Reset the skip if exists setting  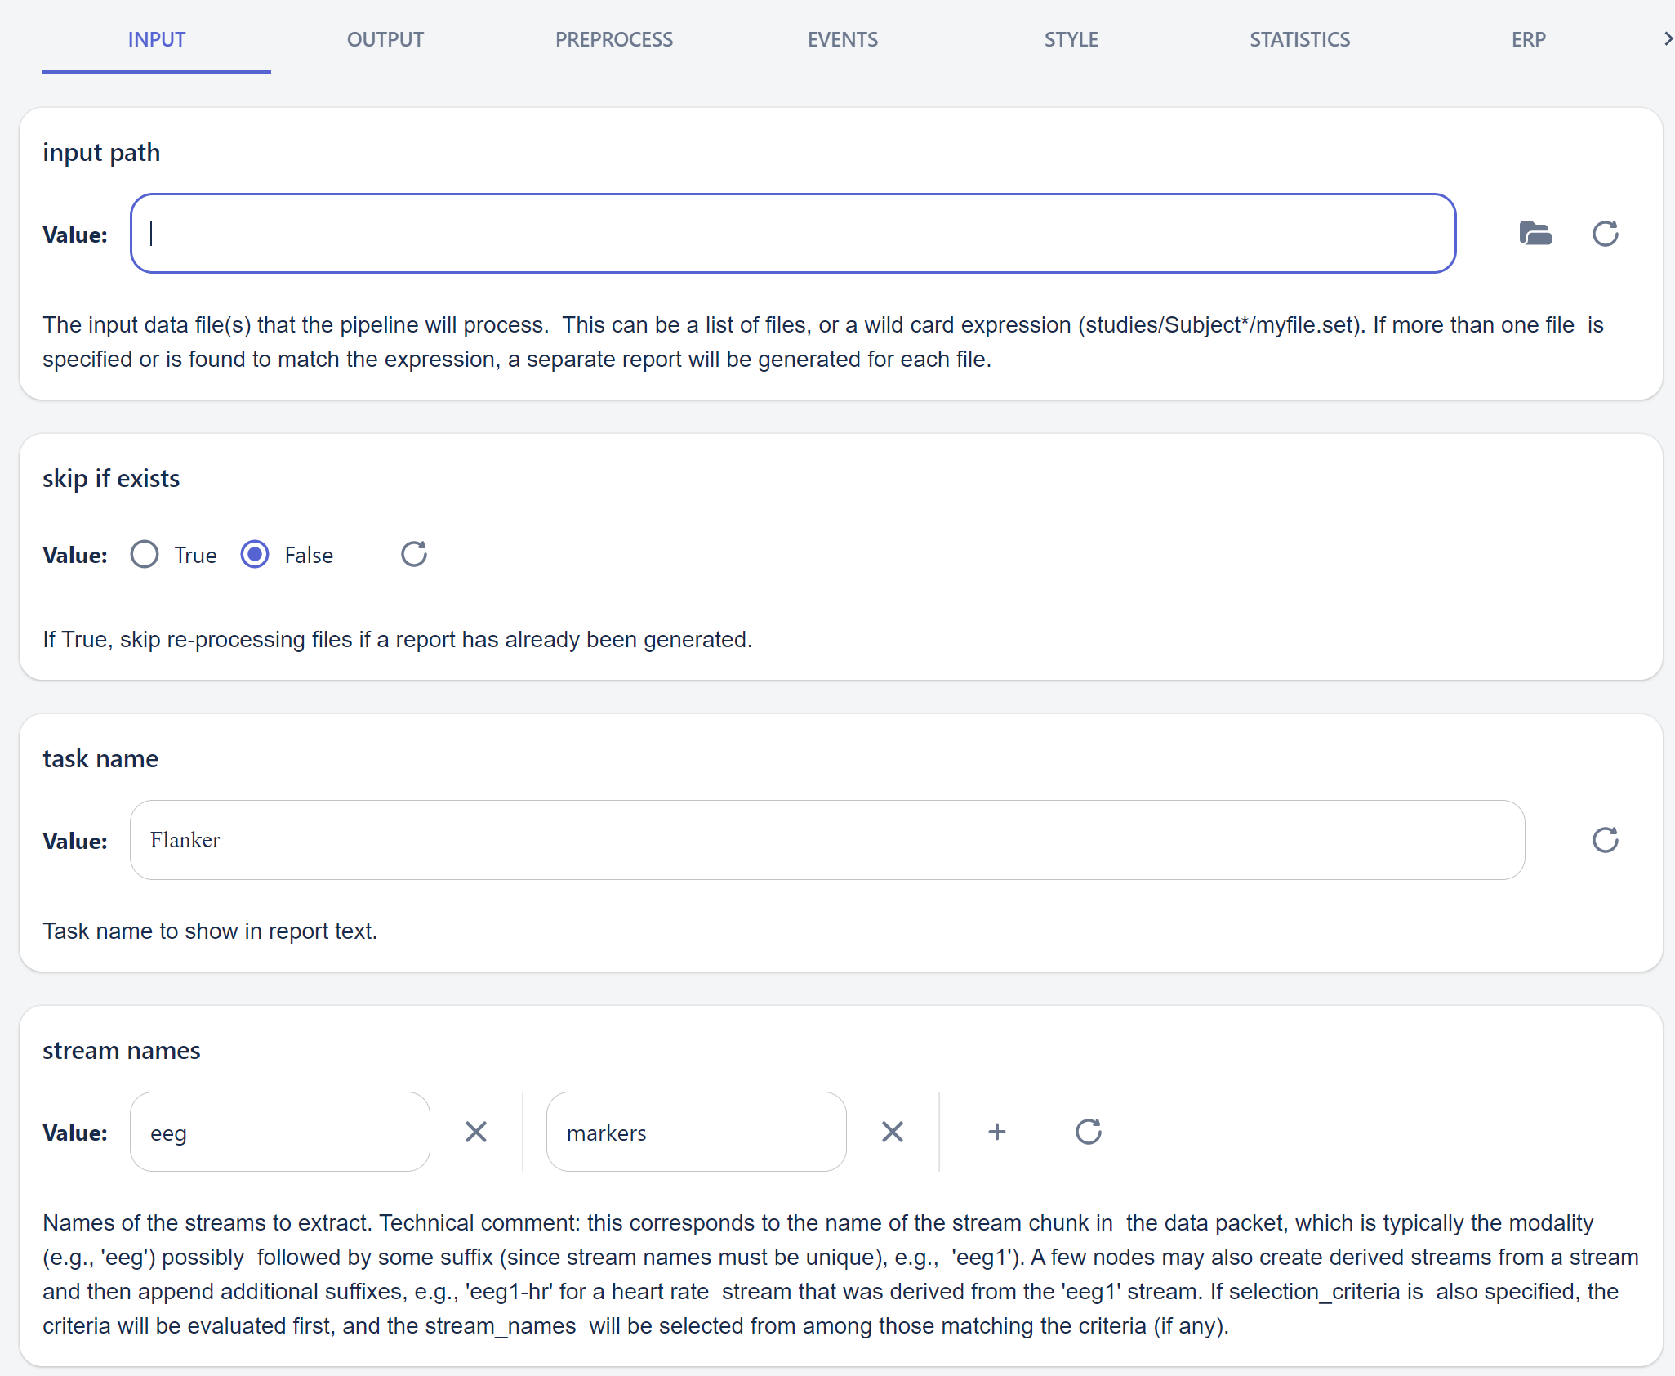tap(414, 554)
